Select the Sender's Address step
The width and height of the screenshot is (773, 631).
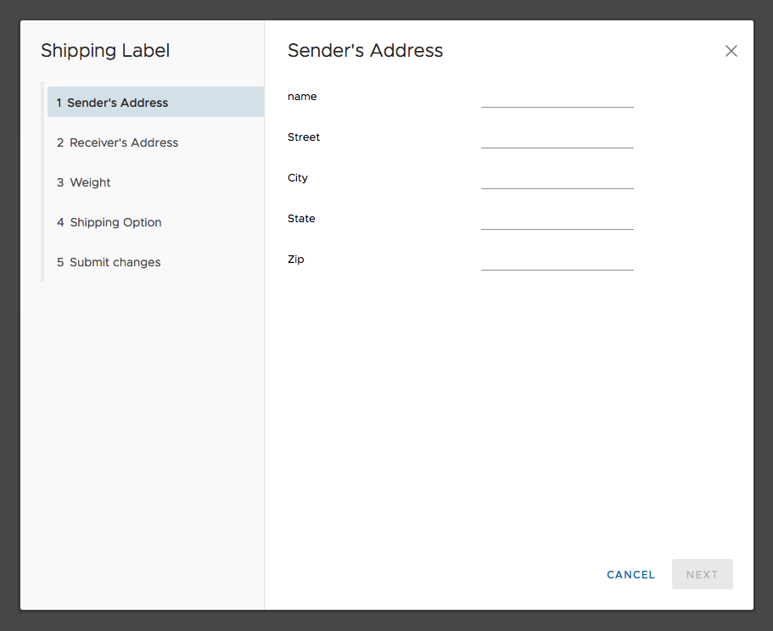(119, 102)
